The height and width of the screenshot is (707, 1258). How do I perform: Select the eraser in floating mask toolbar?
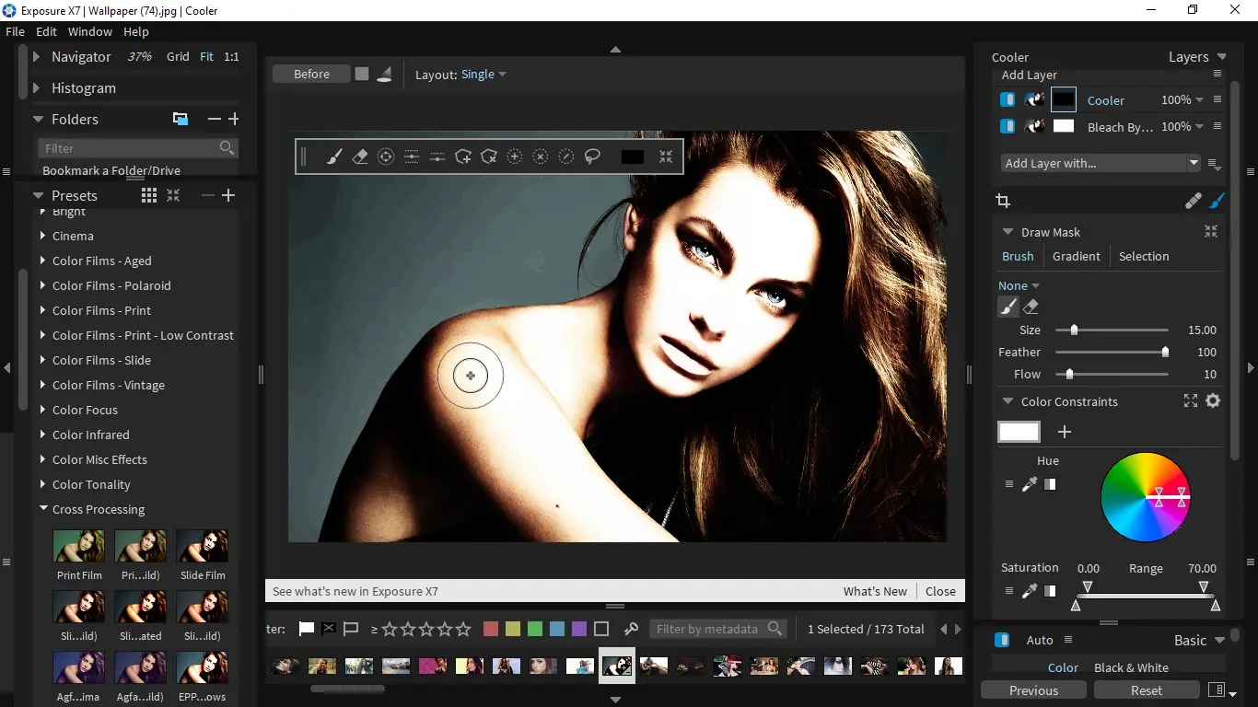coord(360,157)
